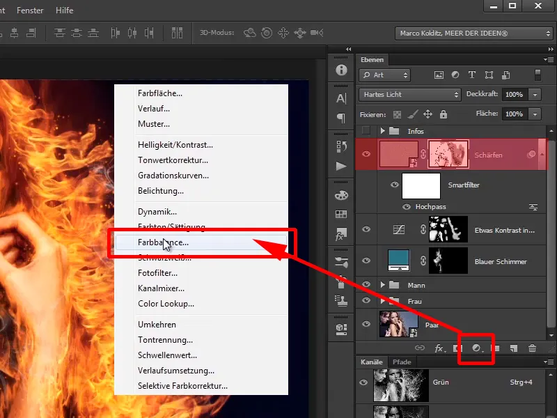Open the Art filter type dropdown

(x=384, y=75)
